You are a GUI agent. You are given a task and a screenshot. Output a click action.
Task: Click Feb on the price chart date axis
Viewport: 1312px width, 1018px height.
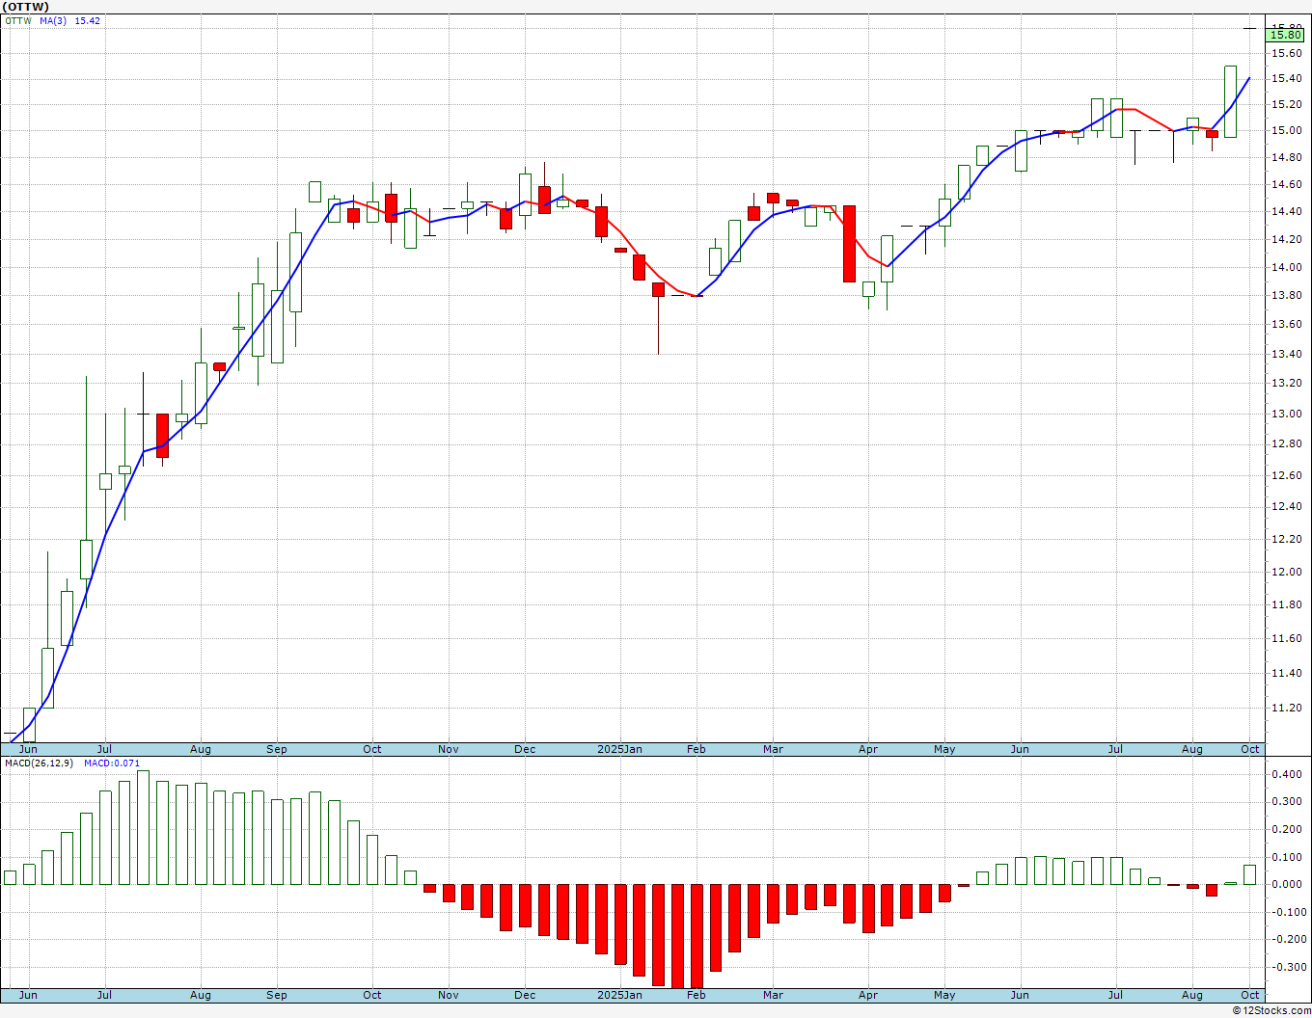696,749
